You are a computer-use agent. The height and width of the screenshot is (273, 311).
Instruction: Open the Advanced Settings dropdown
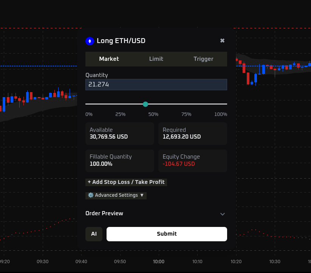(116, 195)
